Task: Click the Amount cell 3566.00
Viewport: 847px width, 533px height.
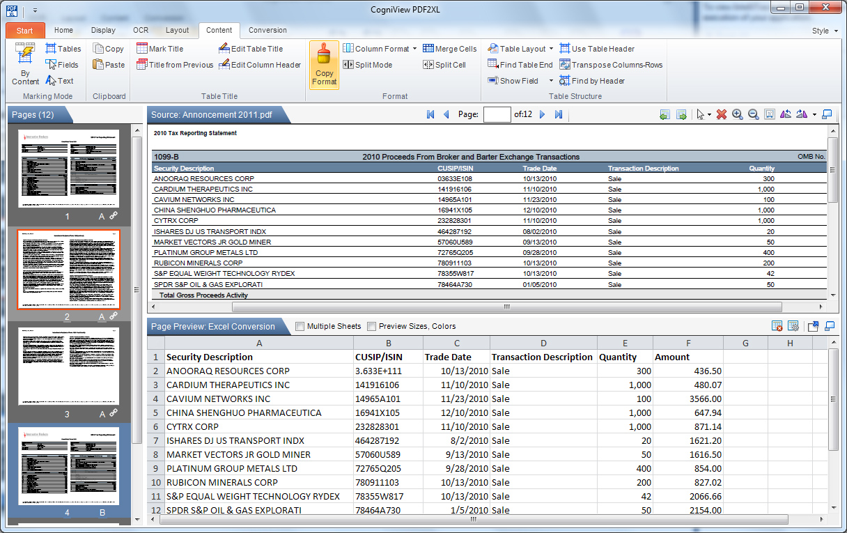Action: (x=688, y=399)
